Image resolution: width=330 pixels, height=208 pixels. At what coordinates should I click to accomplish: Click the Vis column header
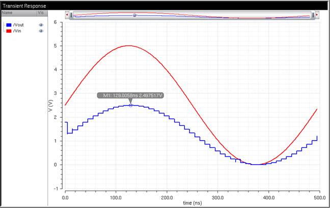tap(41, 12)
